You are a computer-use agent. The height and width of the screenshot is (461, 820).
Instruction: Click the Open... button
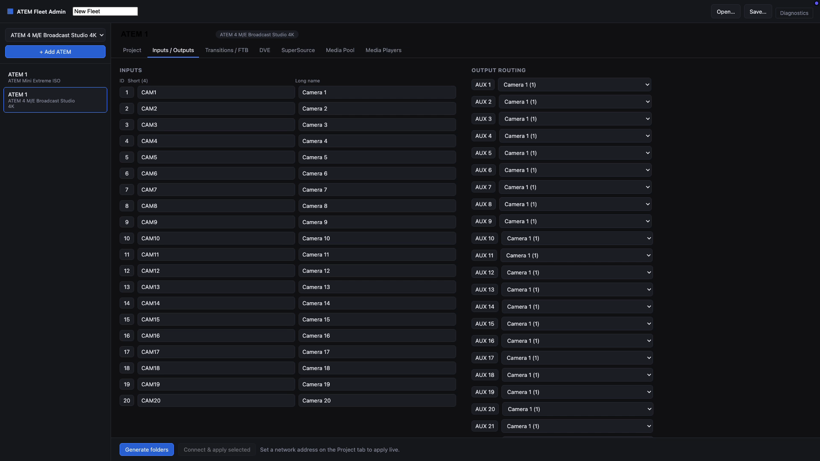point(726,12)
